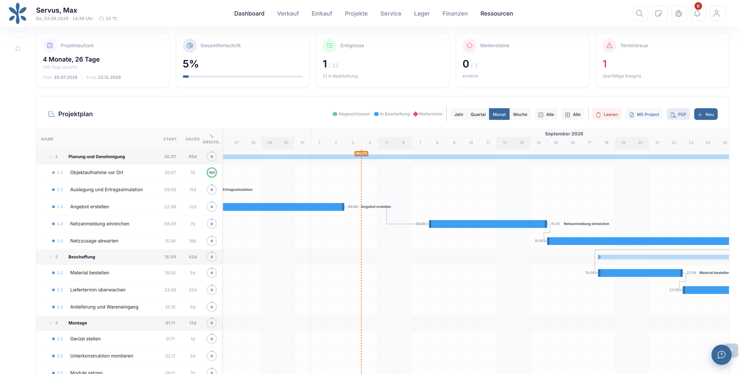Select row Liefertermin überwachen

[129, 290]
